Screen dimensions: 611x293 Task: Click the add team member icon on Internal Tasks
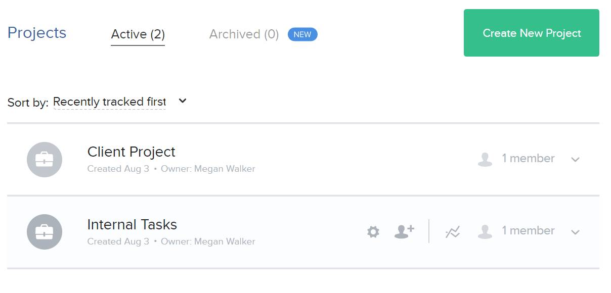404,231
